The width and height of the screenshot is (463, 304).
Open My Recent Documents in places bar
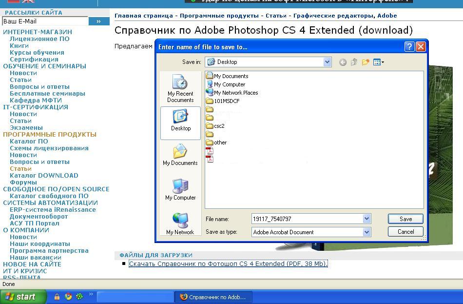(180, 88)
